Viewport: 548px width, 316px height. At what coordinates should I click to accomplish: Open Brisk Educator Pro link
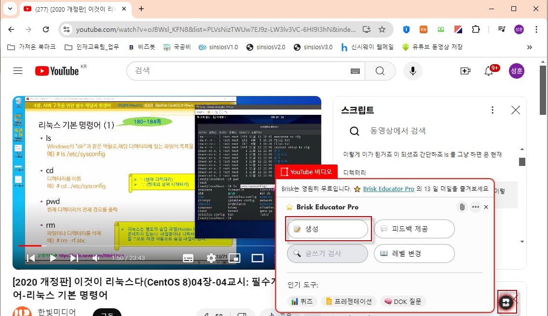click(x=388, y=189)
